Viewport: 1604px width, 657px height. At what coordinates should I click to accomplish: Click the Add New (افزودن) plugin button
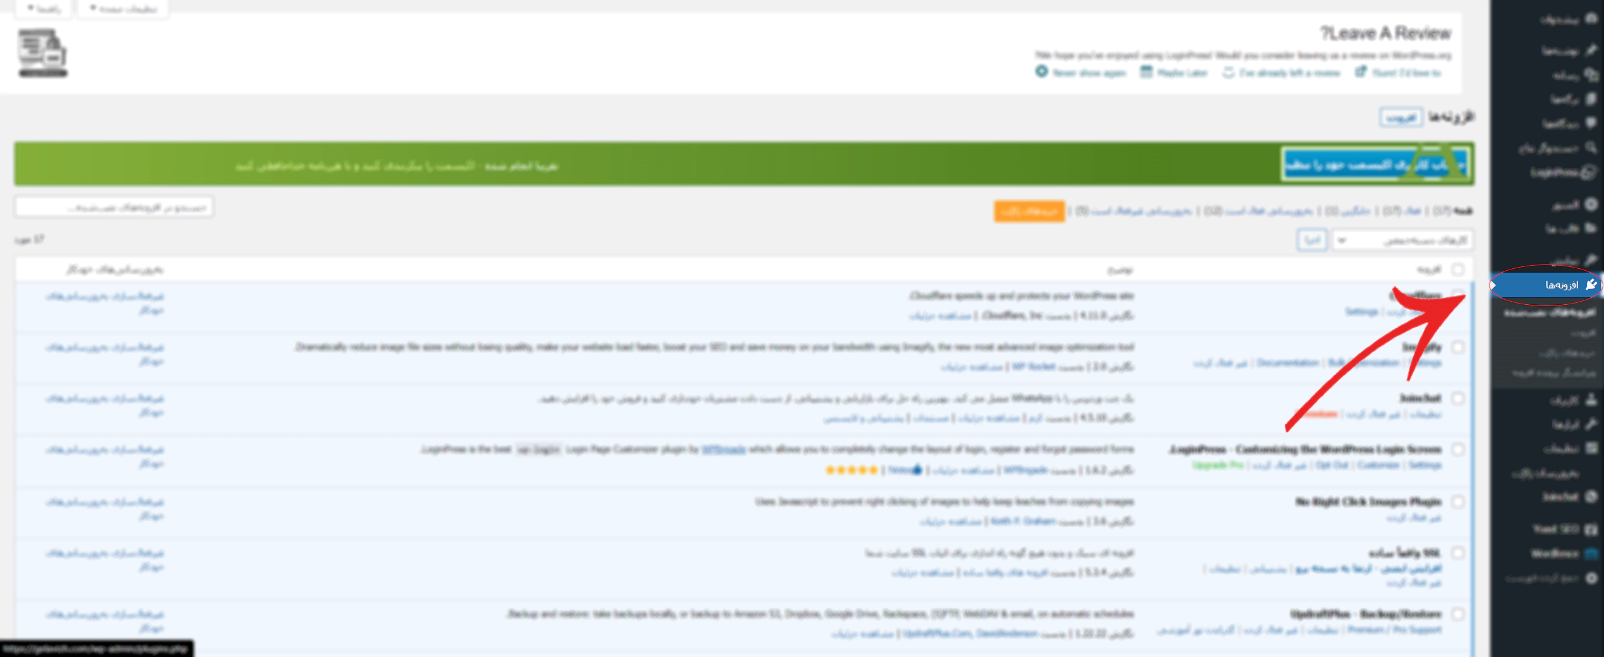1401,117
